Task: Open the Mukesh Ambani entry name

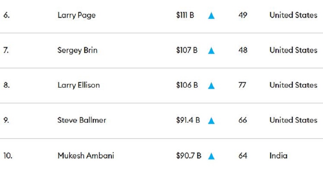Action: (86, 155)
